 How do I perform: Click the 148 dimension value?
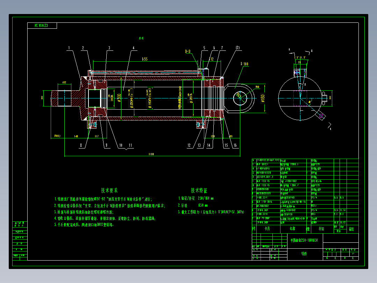76,136
